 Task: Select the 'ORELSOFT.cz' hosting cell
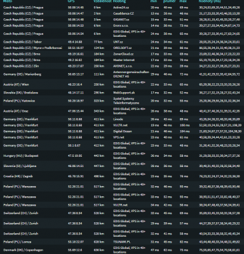122,48
